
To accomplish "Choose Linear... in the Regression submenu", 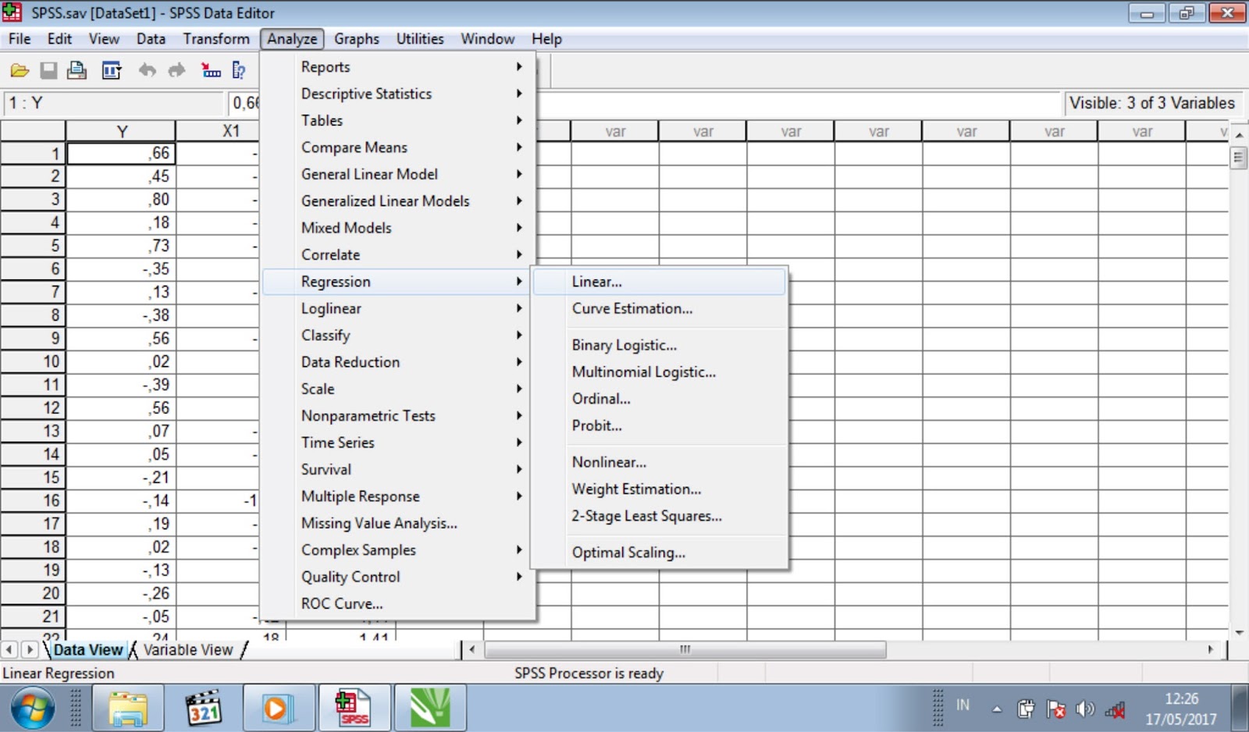I will pos(659,282).
